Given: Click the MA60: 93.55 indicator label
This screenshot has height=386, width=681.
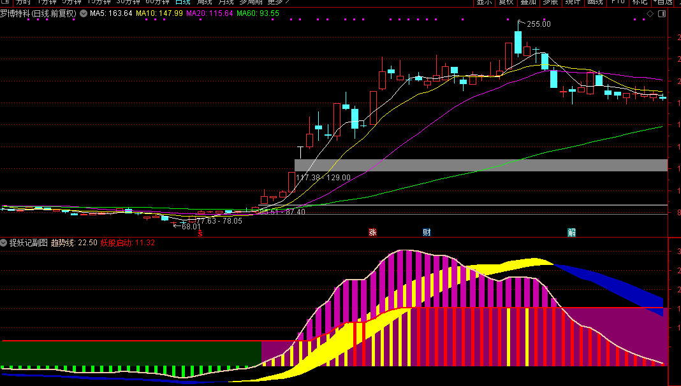Looking at the screenshot, I should point(258,13).
